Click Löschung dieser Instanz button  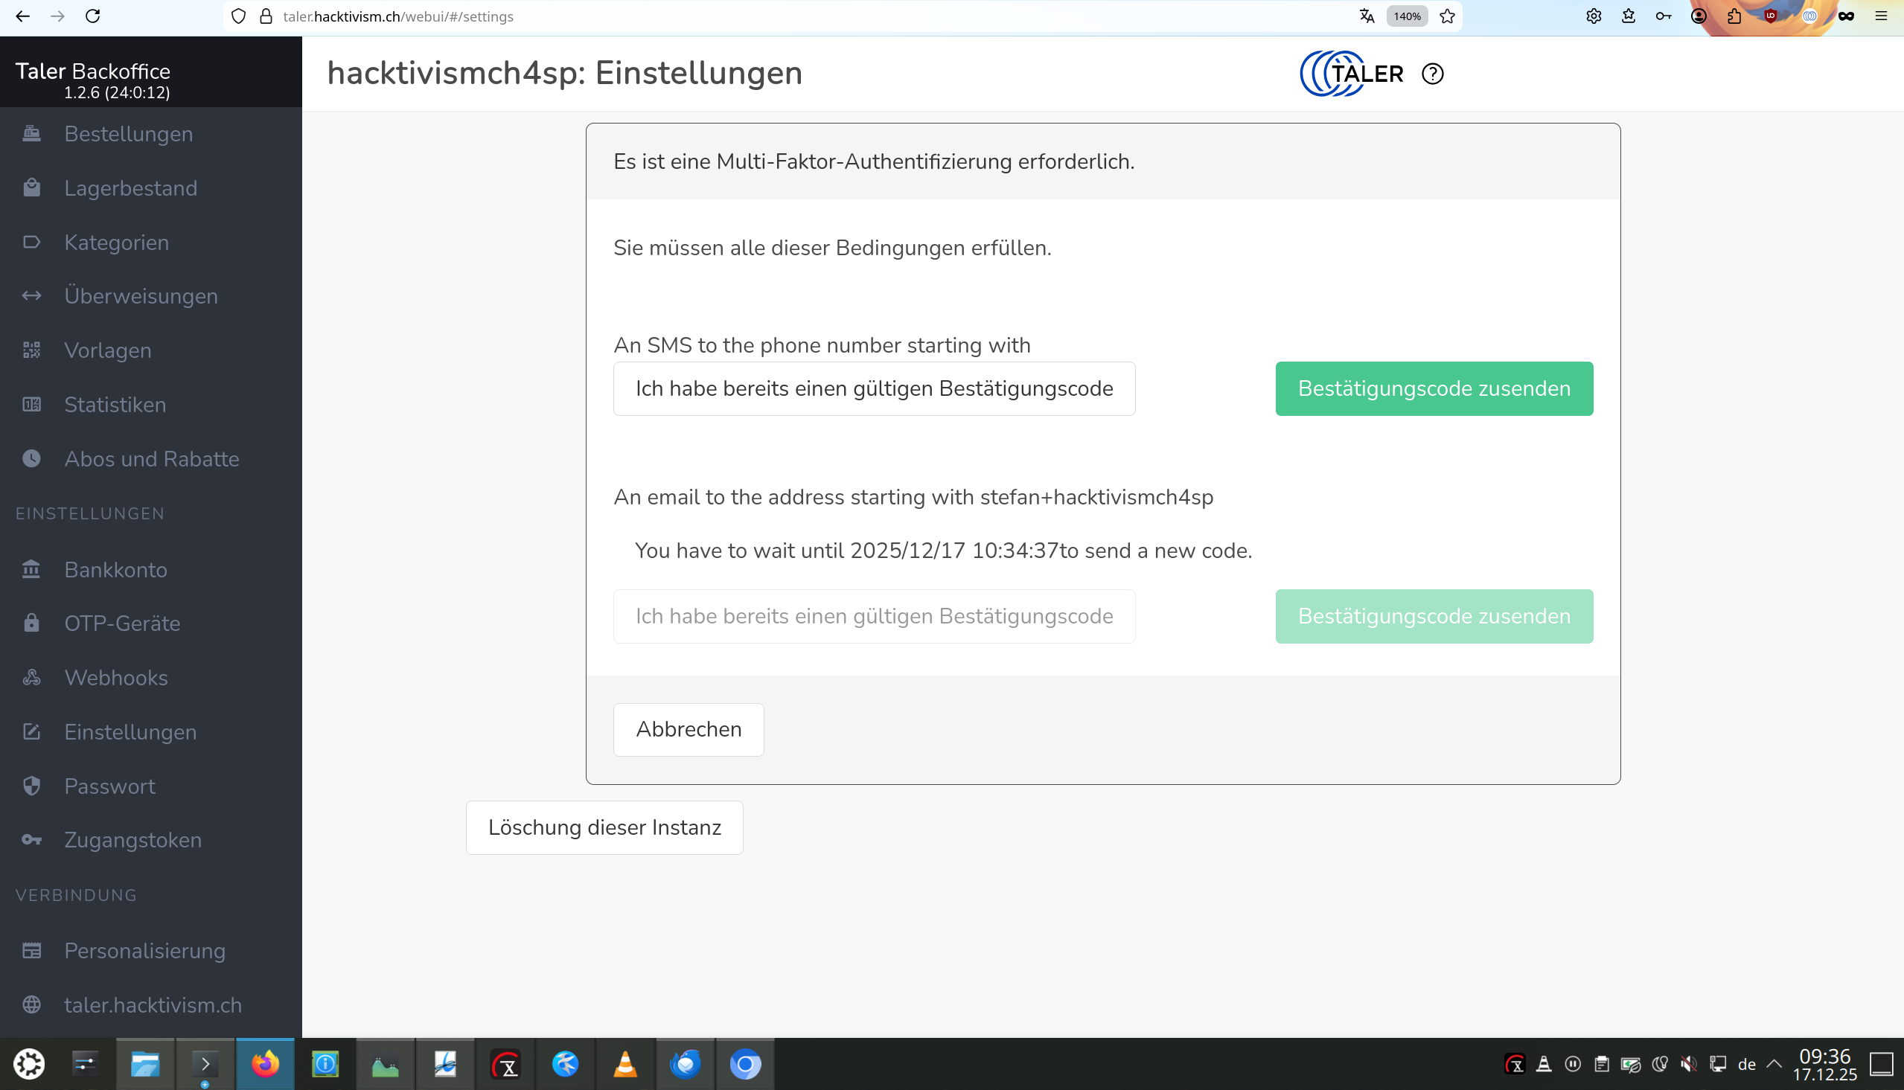(604, 827)
